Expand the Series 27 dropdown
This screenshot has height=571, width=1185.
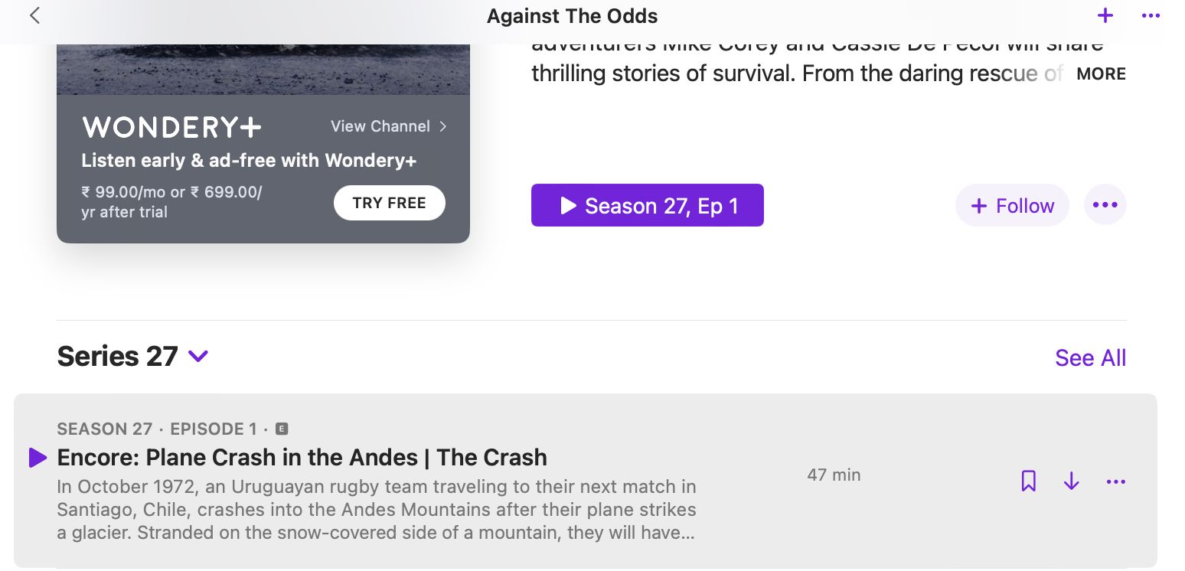click(197, 356)
